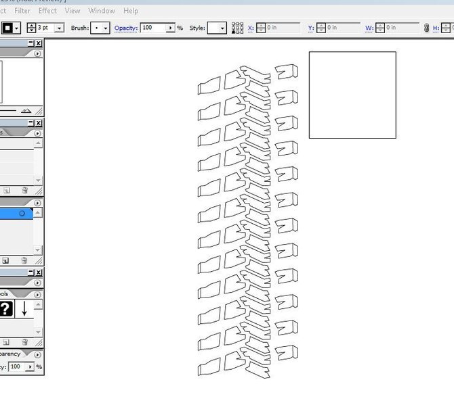454x405 pixels.
Task: Increase the X value with the up arrow
Action: 261,26
